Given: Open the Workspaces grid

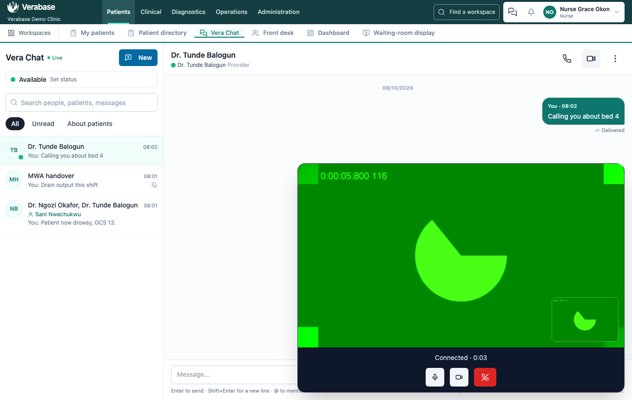Looking at the screenshot, I should pyautogui.click(x=29, y=33).
